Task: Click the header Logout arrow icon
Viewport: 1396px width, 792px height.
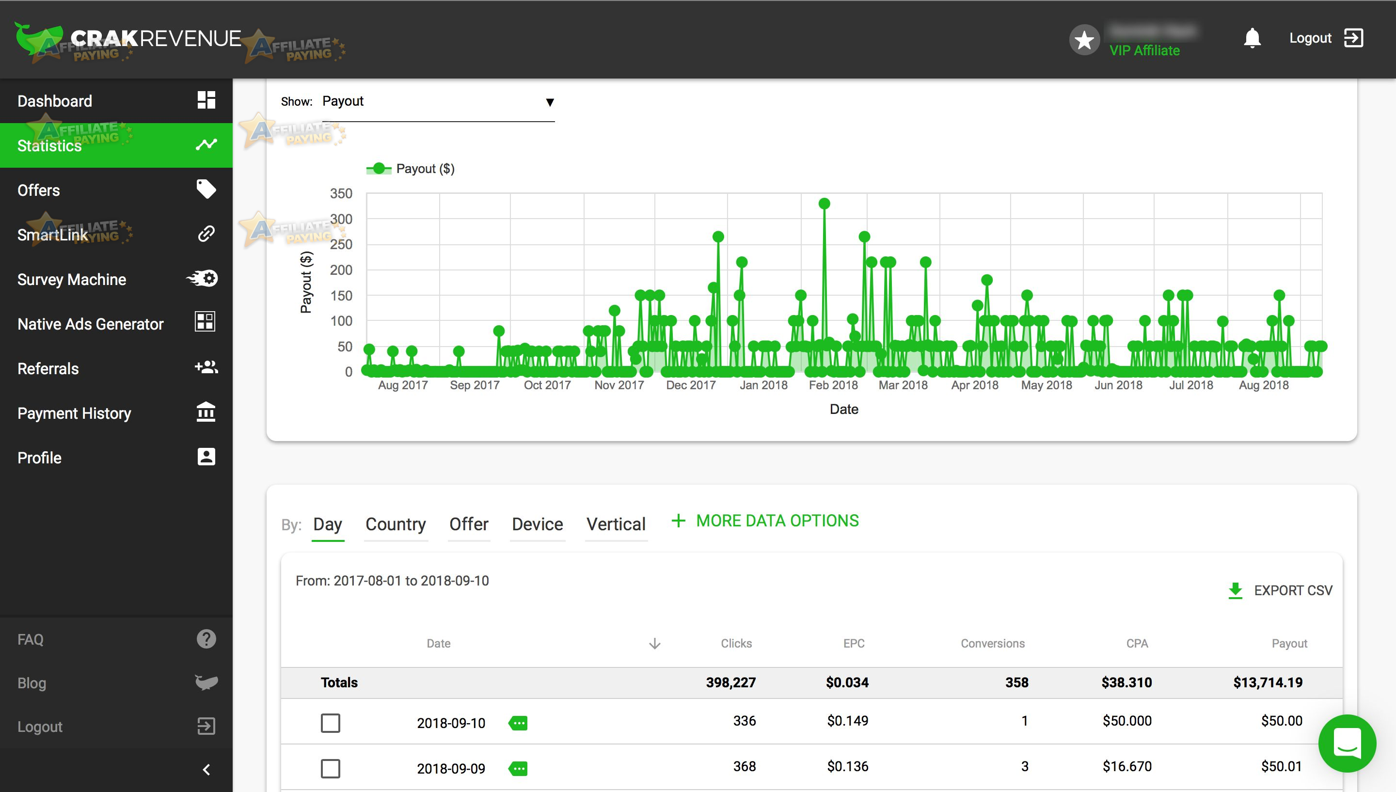Action: (1353, 38)
